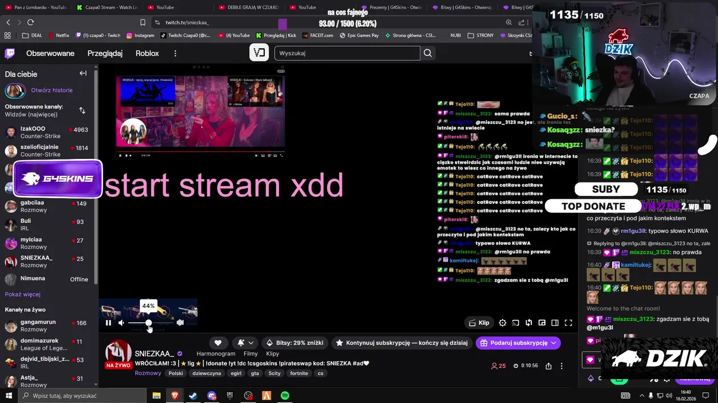
Task: Open the STRONY bookmarks folder
Action: (x=481, y=35)
